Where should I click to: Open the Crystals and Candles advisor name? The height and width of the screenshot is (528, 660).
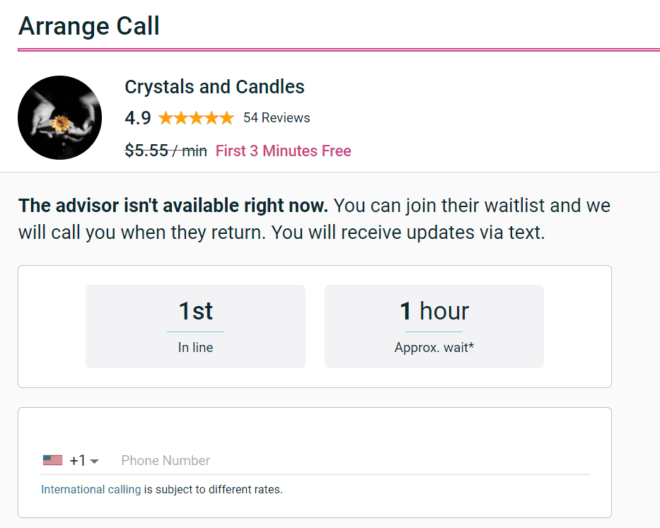(x=214, y=87)
